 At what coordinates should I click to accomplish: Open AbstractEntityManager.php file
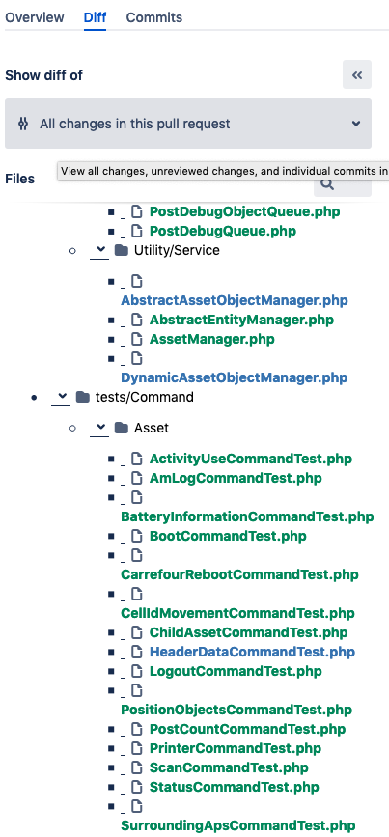pos(241,320)
